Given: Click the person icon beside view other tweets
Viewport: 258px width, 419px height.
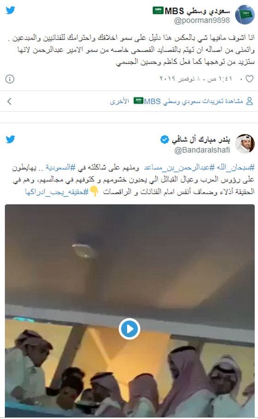Looking at the screenshot, I should [249, 101].
